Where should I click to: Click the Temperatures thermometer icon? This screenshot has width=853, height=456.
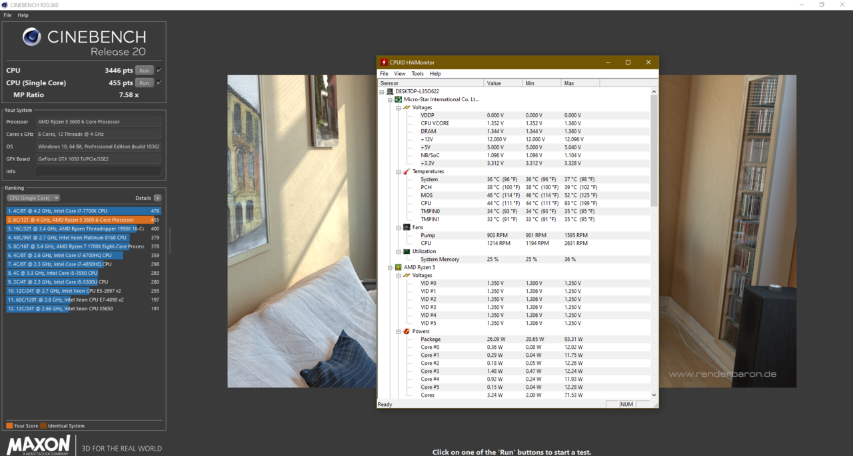(x=407, y=171)
